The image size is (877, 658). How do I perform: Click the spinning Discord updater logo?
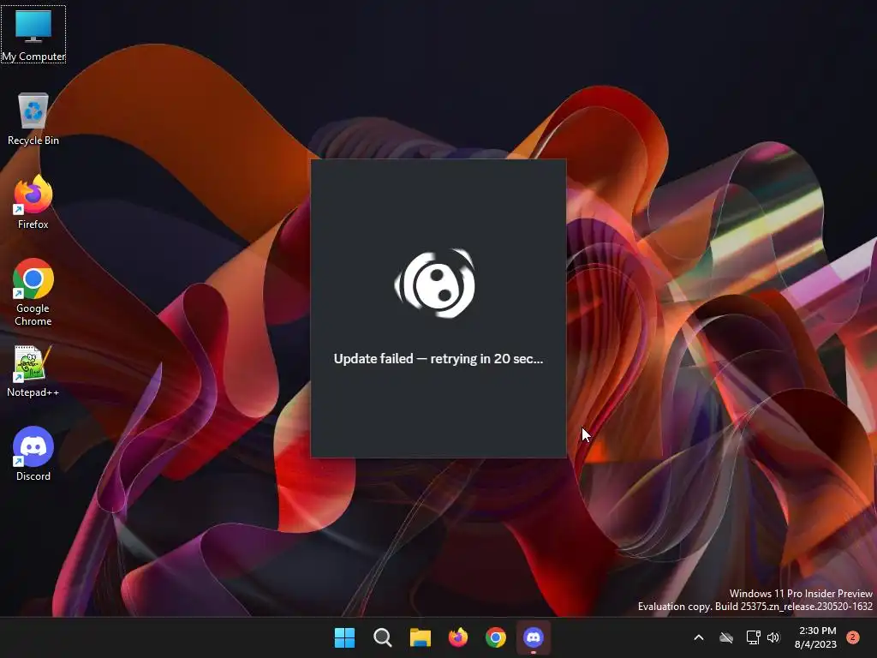(435, 283)
